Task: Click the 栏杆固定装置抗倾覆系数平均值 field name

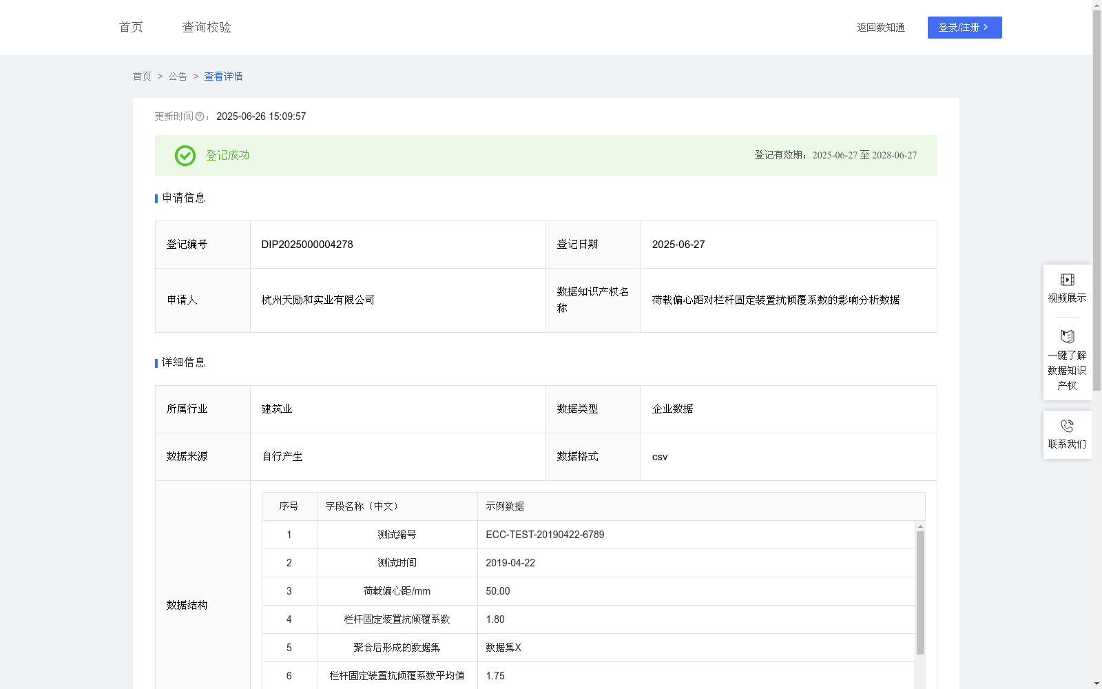Action: pos(397,676)
